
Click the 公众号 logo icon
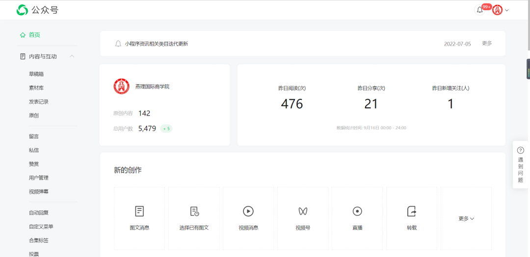23,10
